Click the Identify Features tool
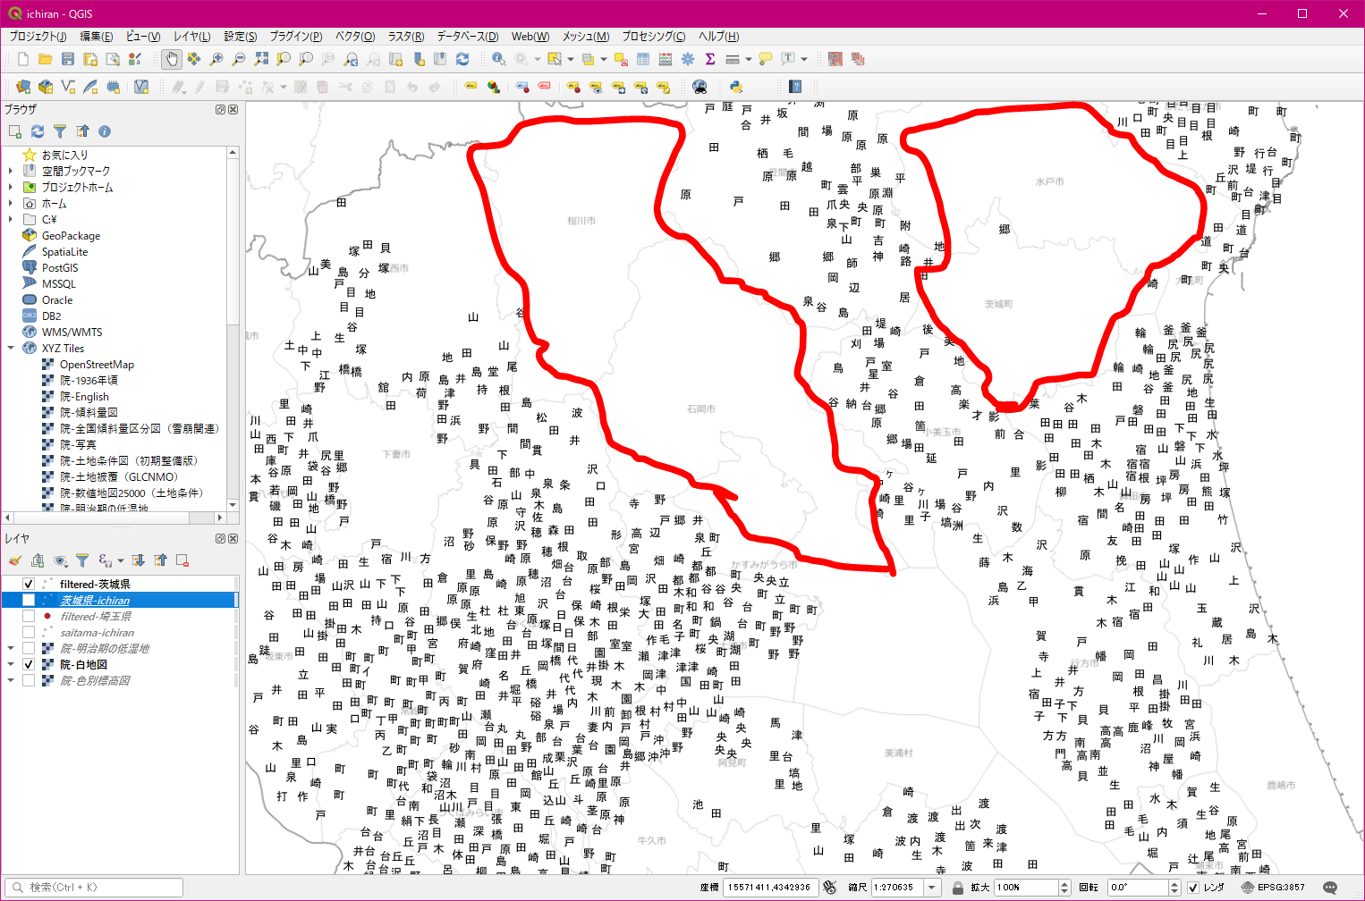Image resolution: width=1365 pixels, height=901 pixels. [498, 59]
